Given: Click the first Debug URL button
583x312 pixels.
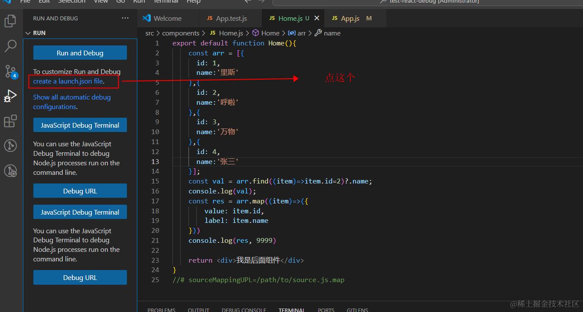Looking at the screenshot, I should [80, 191].
